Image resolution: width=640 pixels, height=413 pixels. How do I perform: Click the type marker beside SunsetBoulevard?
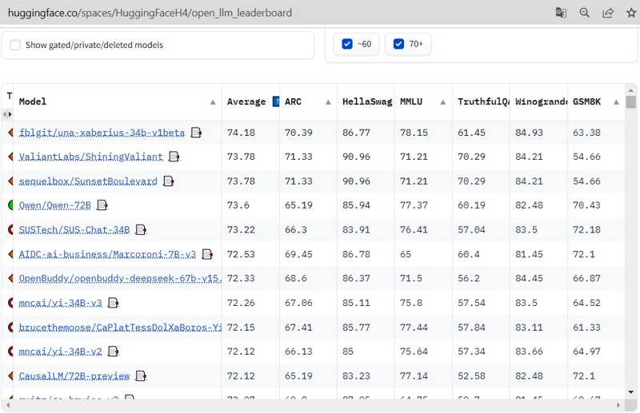click(x=10, y=181)
